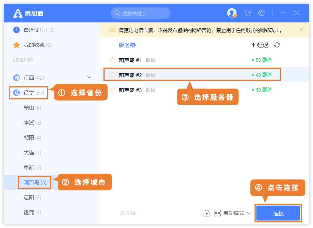This screenshot has height=228, width=313.
Task: Open 最近使用 recent servers list
Action: click(34, 30)
